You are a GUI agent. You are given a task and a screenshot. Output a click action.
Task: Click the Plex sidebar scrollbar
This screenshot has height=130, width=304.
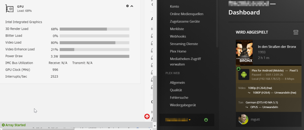[217, 23]
